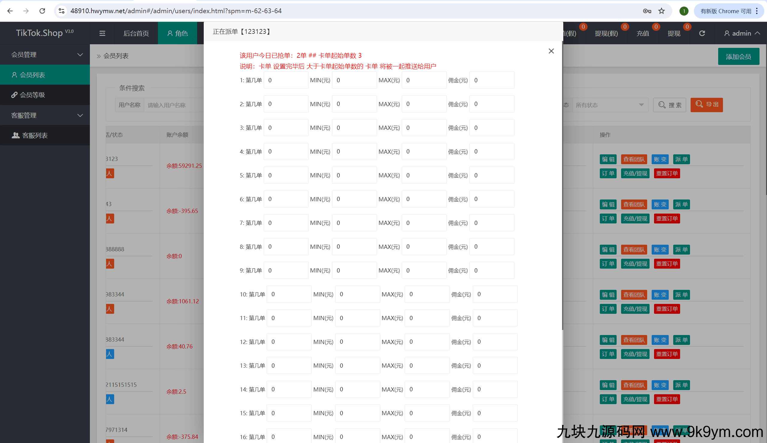Click the refresh icon in top navigation bar
Viewport: 767px width, 443px height.
[702, 33]
